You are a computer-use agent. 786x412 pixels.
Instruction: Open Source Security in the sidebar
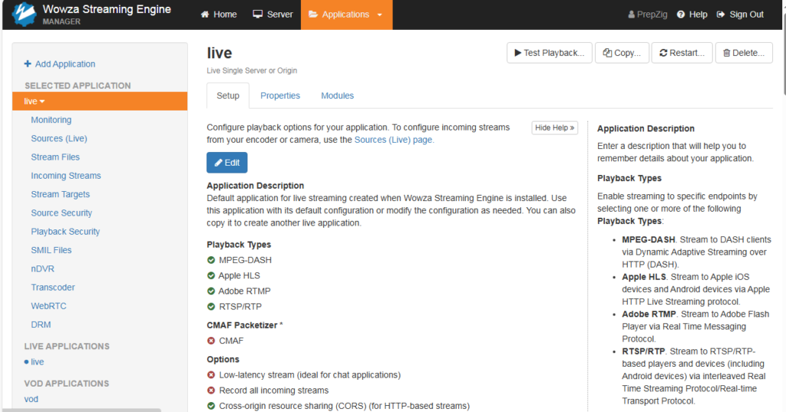tap(61, 213)
